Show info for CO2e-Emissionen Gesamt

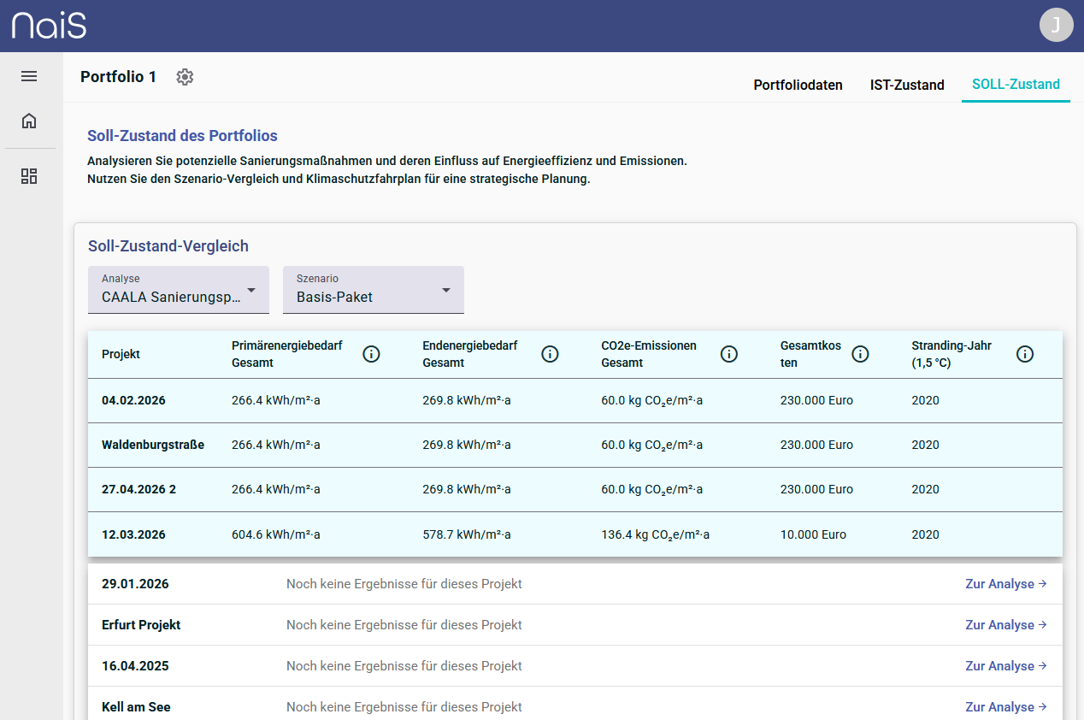(728, 354)
